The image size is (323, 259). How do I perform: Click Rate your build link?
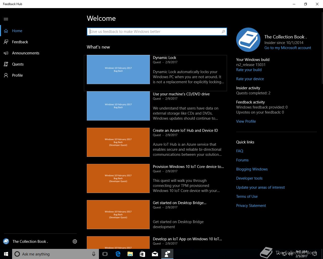coord(249,70)
